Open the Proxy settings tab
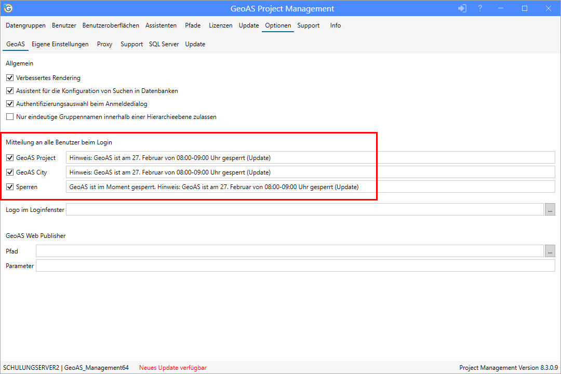Image resolution: width=561 pixels, height=374 pixels. click(104, 44)
